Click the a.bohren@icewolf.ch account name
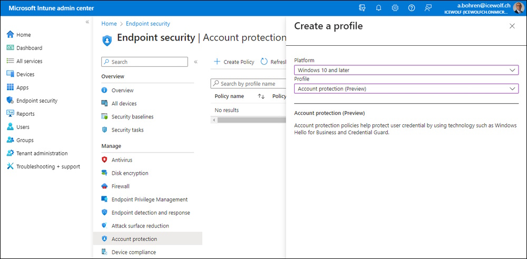527x259 pixels. pos(484,5)
